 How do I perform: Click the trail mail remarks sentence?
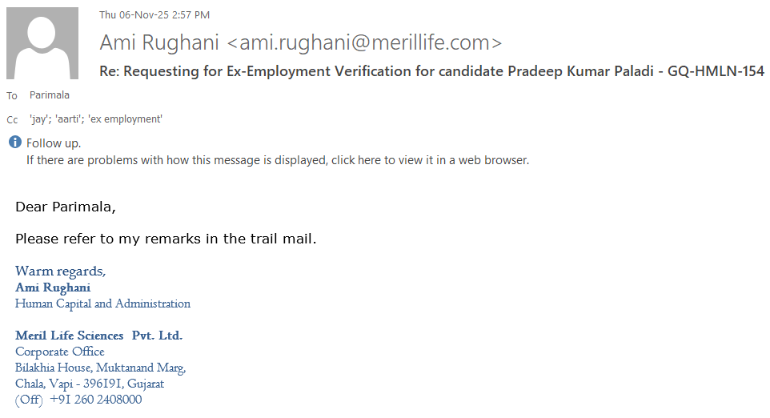tap(166, 239)
